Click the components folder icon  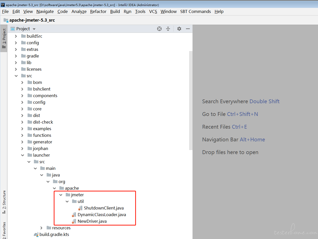coord(30,96)
